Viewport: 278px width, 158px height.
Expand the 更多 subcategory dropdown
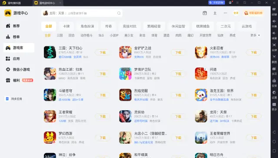pyautogui.click(x=255, y=35)
